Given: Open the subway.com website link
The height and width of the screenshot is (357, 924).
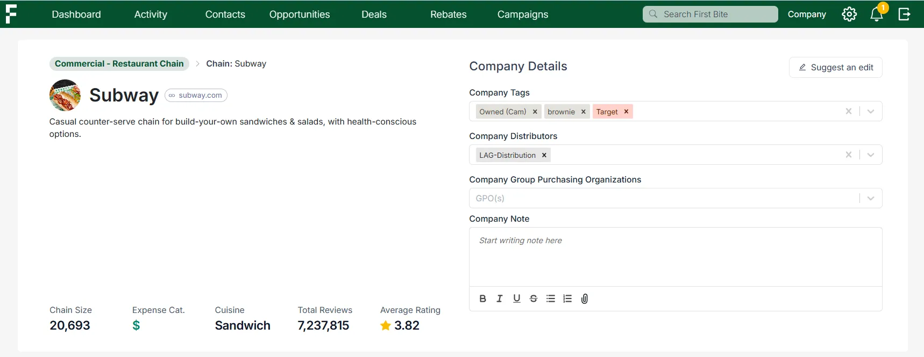Looking at the screenshot, I should point(196,95).
